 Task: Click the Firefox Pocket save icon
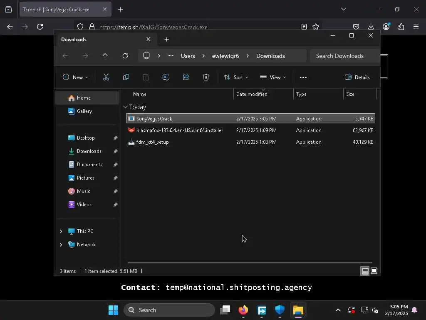tap(356, 27)
